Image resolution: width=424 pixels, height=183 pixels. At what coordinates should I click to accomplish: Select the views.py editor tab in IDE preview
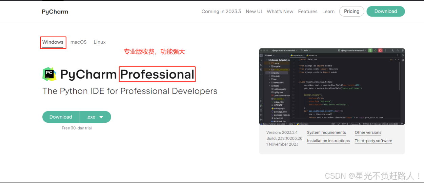click(311, 55)
